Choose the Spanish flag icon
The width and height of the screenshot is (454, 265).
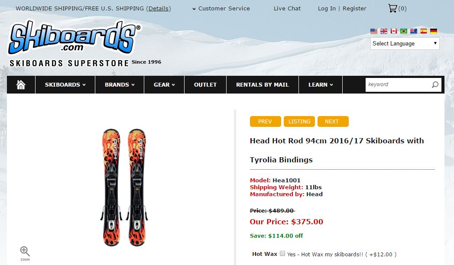[424, 31]
